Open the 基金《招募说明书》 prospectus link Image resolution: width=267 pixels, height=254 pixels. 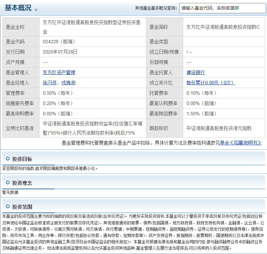[x=241, y=143]
